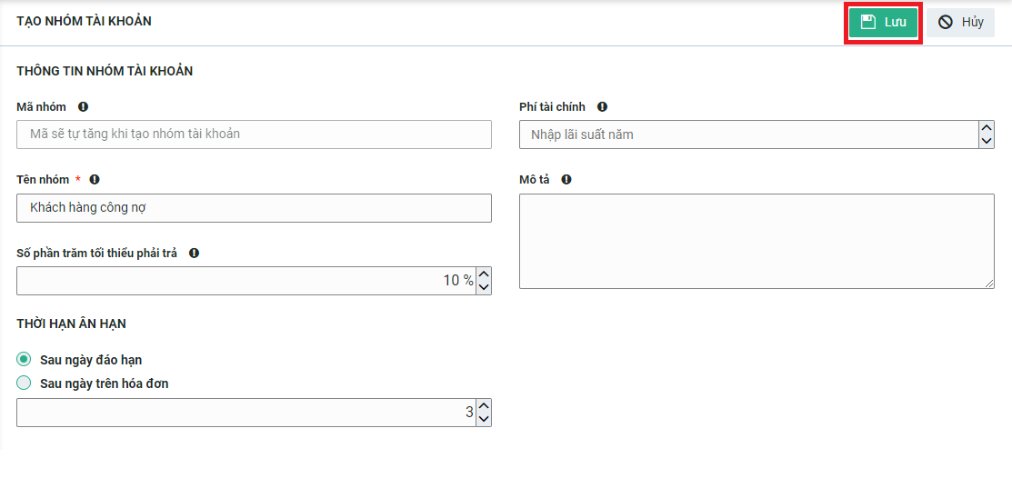
Task: Click info icon next to Mã nhóm
Action: click(x=84, y=107)
